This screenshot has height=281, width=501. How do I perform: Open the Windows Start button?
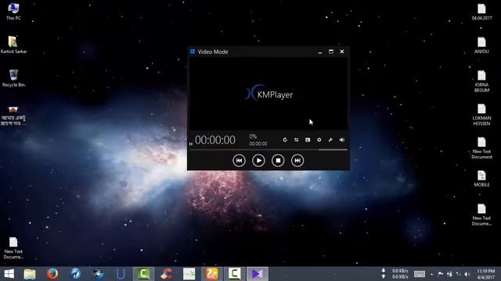(x=9, y=274)
